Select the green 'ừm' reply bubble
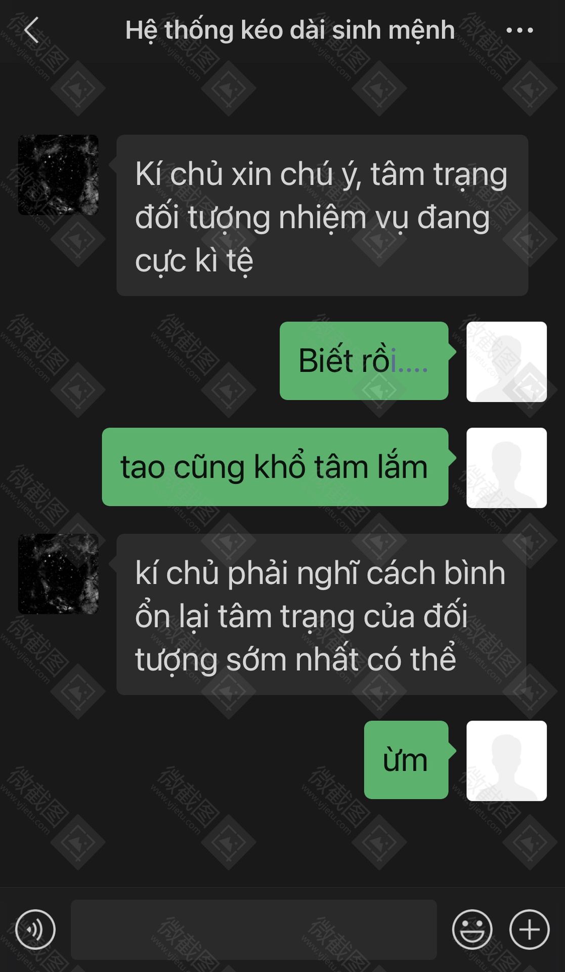This screenshot has width=565, height=972. [406, 760]
